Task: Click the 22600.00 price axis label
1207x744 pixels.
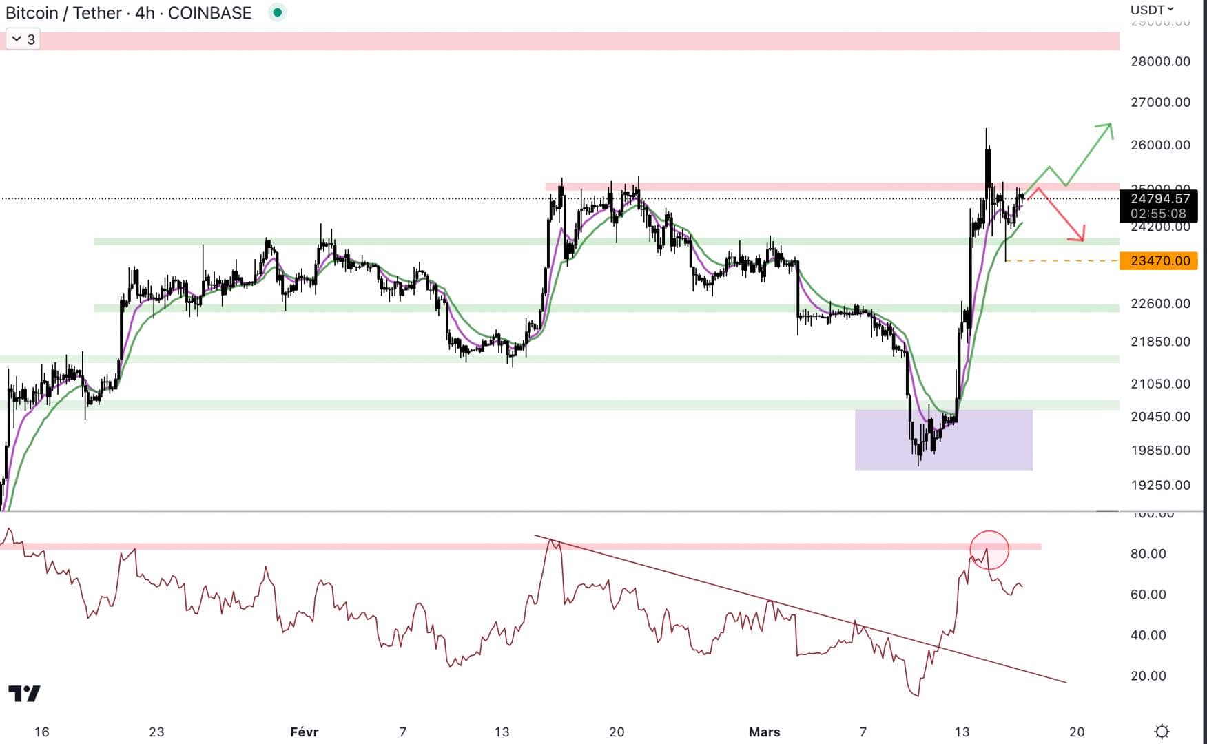Action: click(1160, 303)
